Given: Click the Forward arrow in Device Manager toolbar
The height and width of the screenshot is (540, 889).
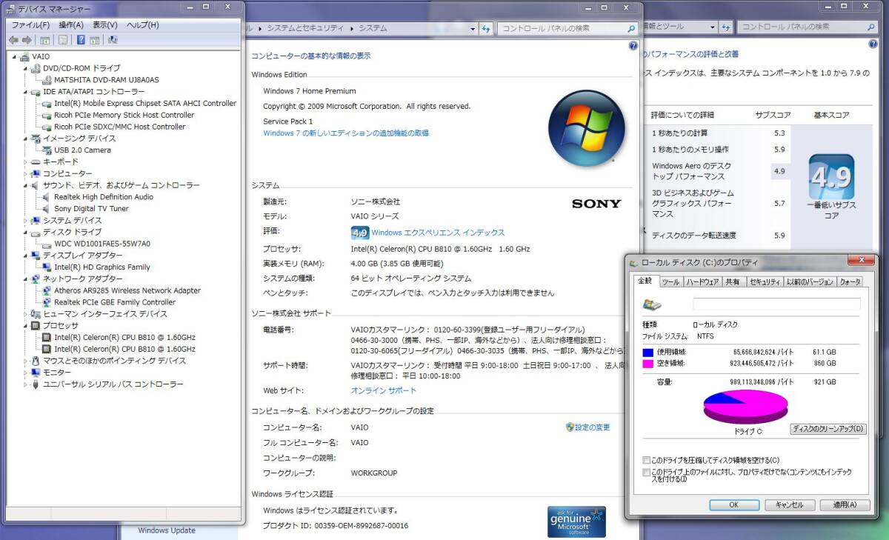Looking at the screenshot, I should click(x=27, y=40).
